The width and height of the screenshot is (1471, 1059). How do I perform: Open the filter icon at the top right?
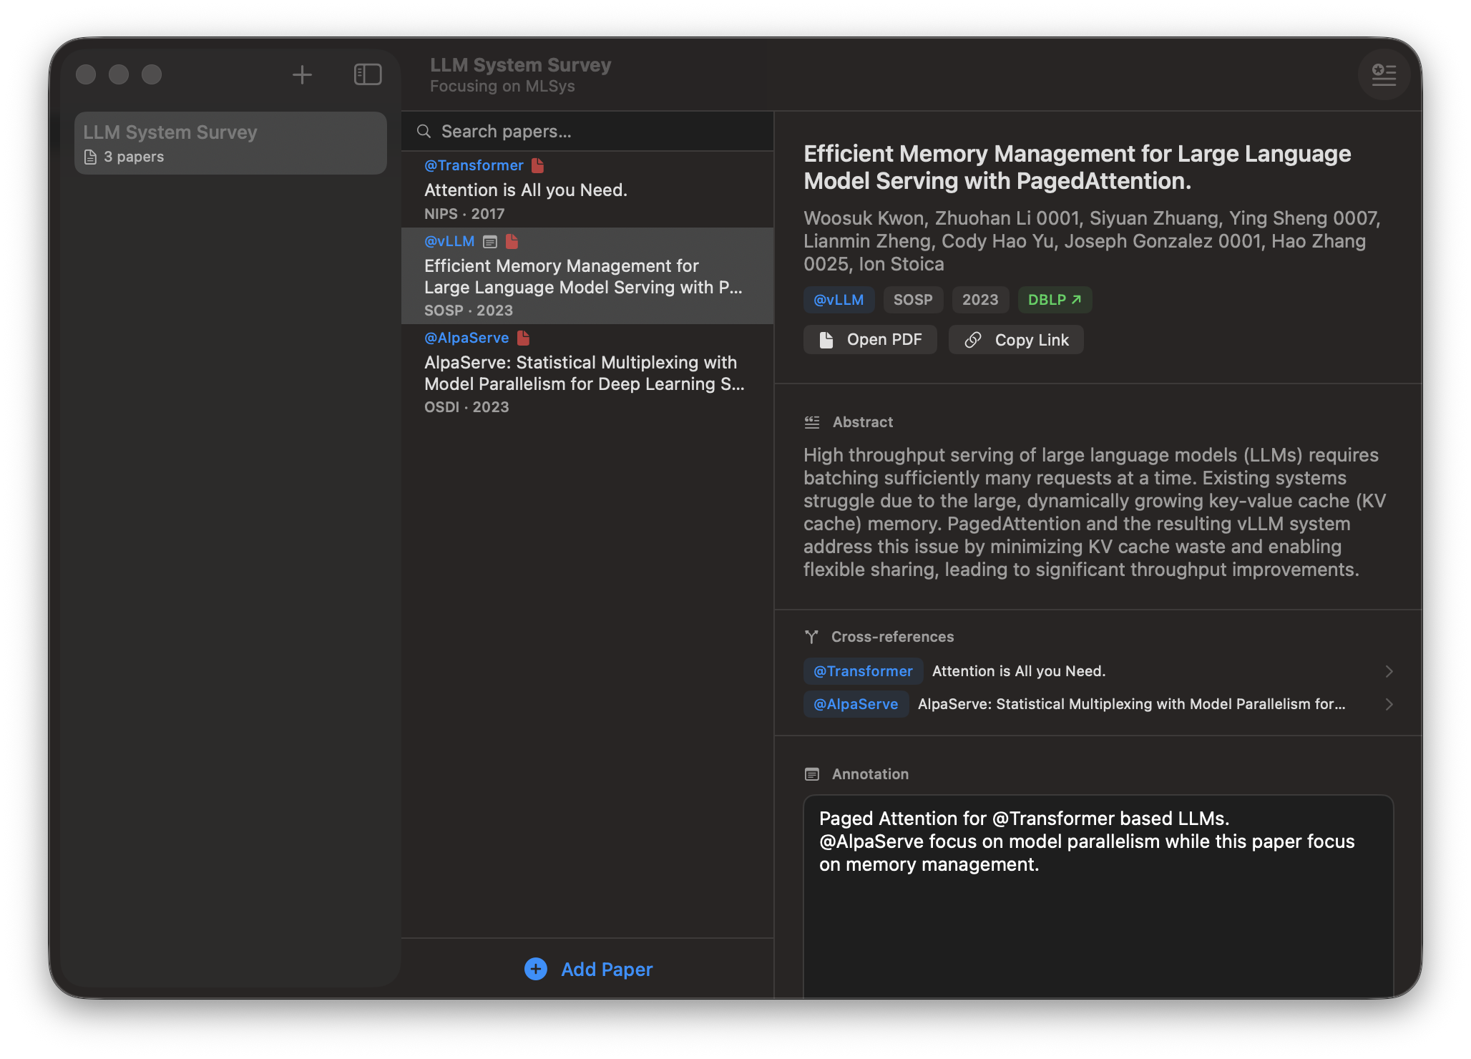[x=1384, y=74]
